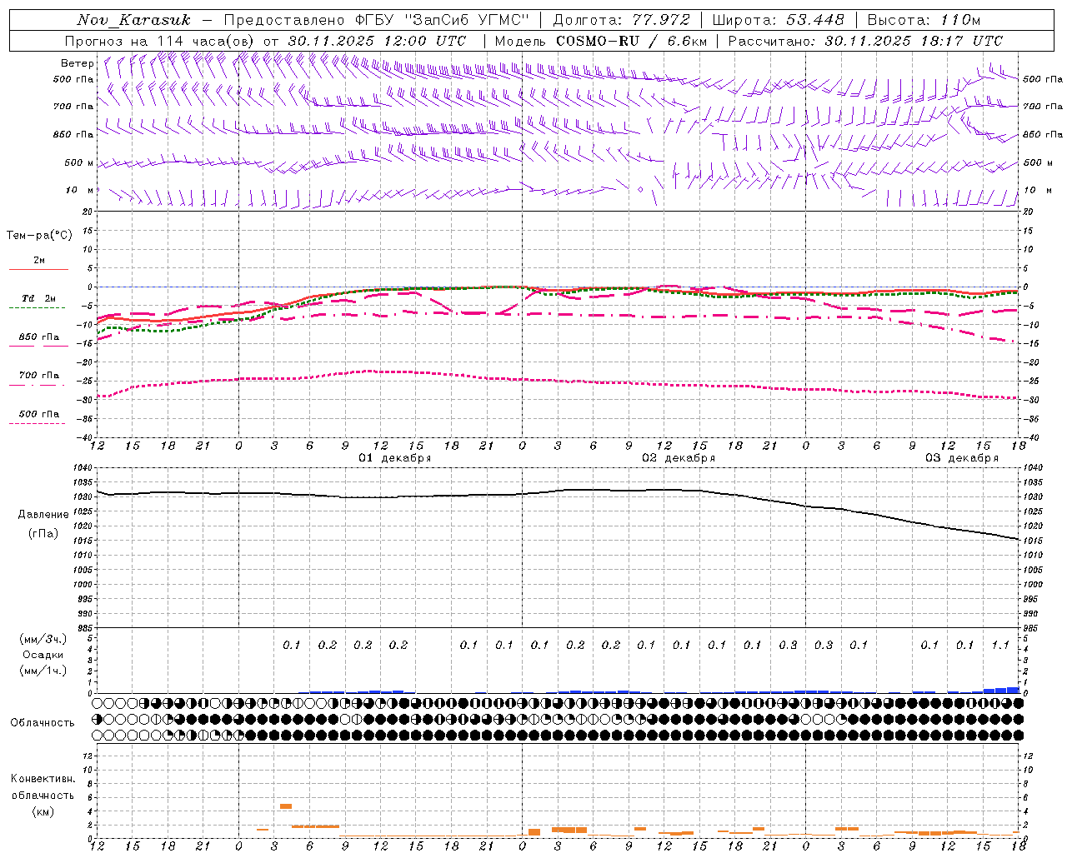Click the Модель COSMO-RU / 6.6км label

[601, 41]
